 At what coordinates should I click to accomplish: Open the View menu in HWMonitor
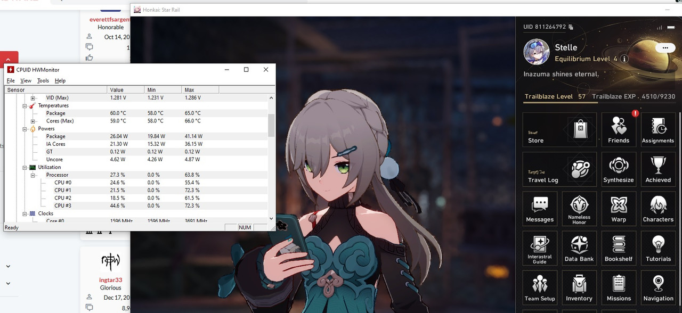[26, 81]
